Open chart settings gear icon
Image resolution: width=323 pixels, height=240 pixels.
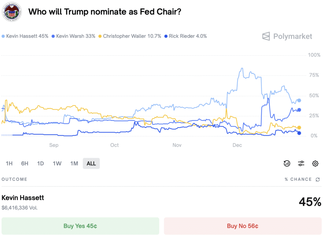click(x=315, y=163)
